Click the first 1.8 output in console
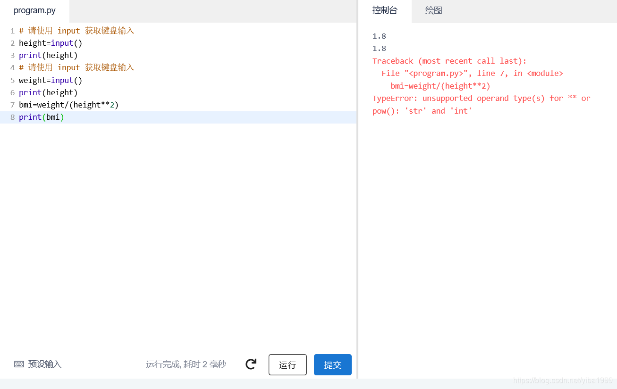Screen dimensions: 617x389 (x=379, y=36)
